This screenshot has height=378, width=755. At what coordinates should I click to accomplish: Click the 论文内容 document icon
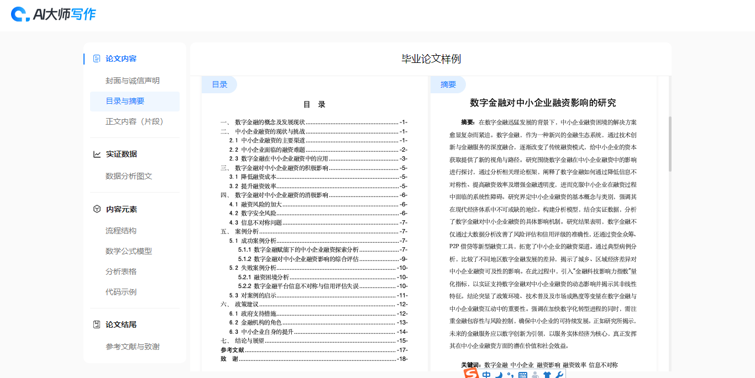[x=97, y=58]
